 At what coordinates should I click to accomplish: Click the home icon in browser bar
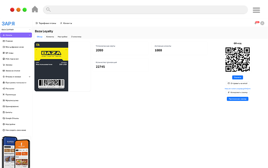[35, 10]
